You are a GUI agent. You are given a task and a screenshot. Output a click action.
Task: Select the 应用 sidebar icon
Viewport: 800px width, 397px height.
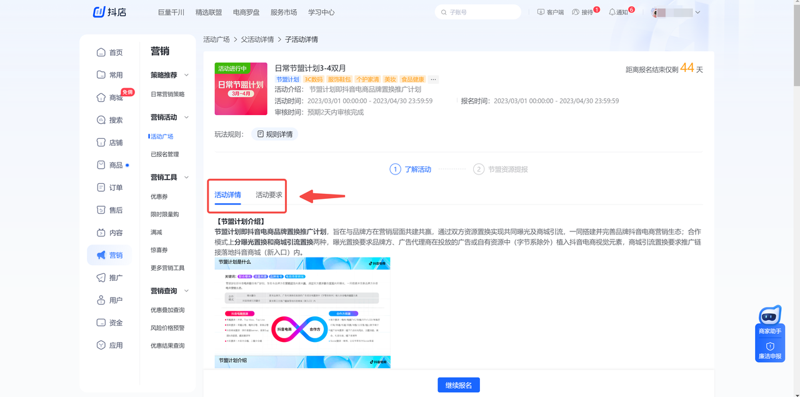(x=101, y=345)
